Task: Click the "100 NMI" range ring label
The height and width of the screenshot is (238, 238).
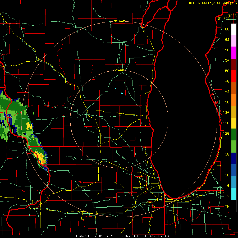Action: 119,21
